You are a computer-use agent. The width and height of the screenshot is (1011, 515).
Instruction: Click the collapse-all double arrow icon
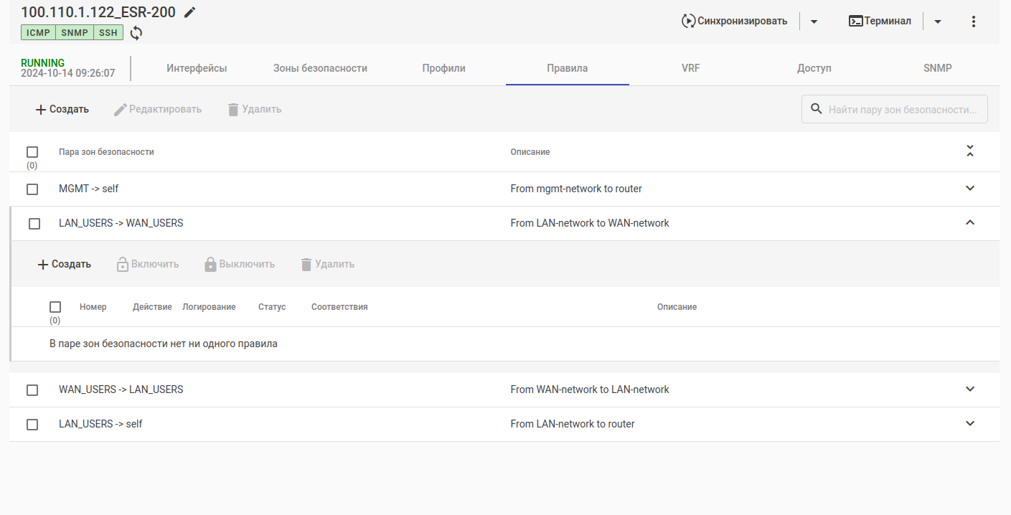pyautogui.click(x=970, y=151)
